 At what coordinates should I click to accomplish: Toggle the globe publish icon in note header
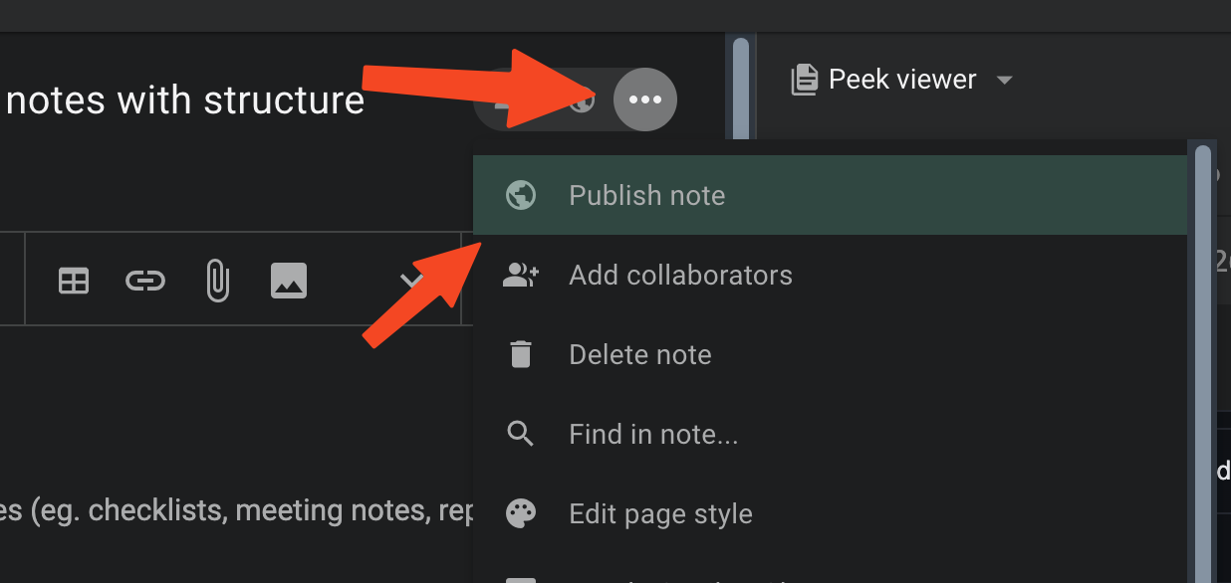point(584,99)
